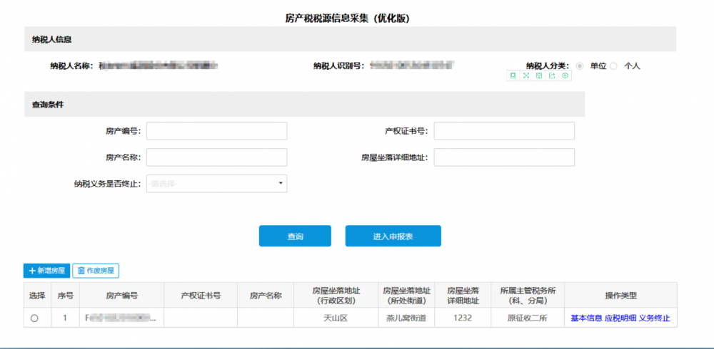Click the 进入申报表 button
Screen dimensions: 714x349
pos(393,236)
